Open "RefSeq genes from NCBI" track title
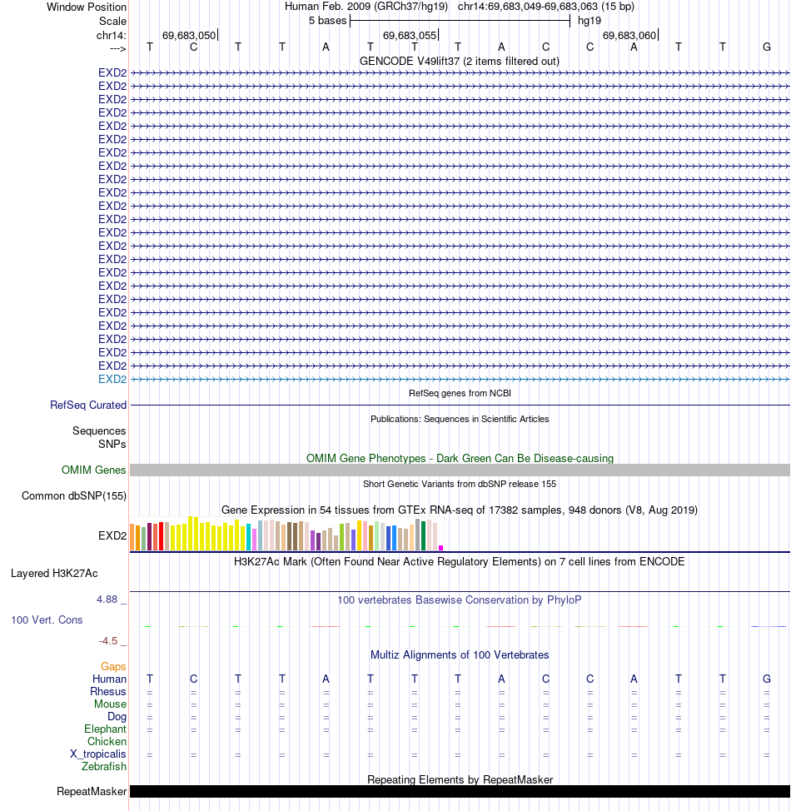This screenshot has height=811, width=791. pyautogui.click(x=460, y=393)
